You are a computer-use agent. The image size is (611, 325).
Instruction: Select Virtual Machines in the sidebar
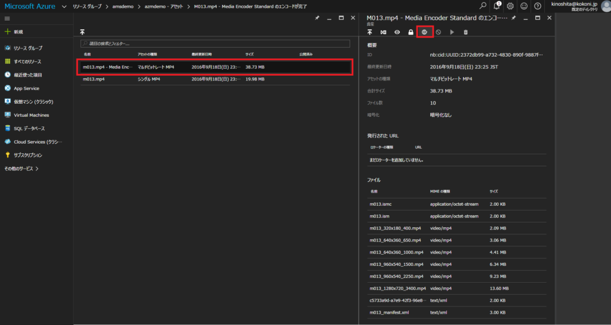[x=31, y=115]
